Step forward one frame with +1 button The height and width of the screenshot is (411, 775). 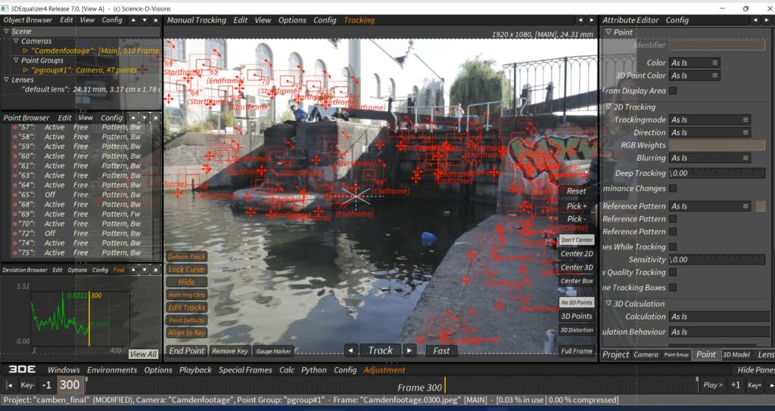[736, 385]
